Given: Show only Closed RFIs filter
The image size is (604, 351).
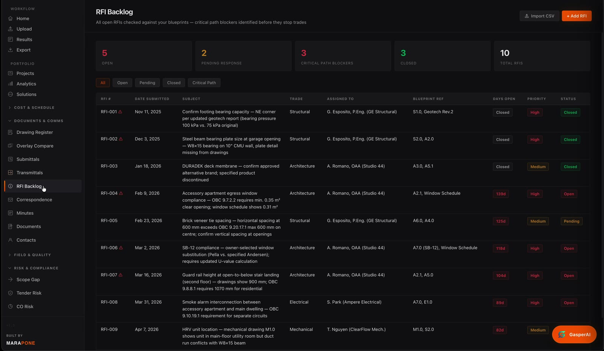Looking at the screenshot, I should click(x=174, y=83).
